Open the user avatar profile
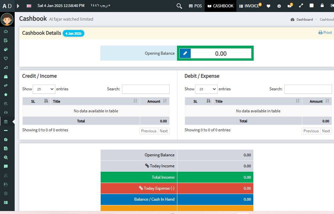 [7, 19]
